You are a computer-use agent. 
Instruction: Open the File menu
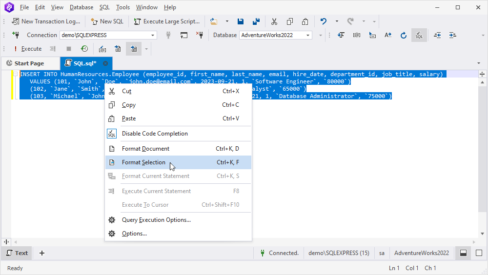click(24, 7)
